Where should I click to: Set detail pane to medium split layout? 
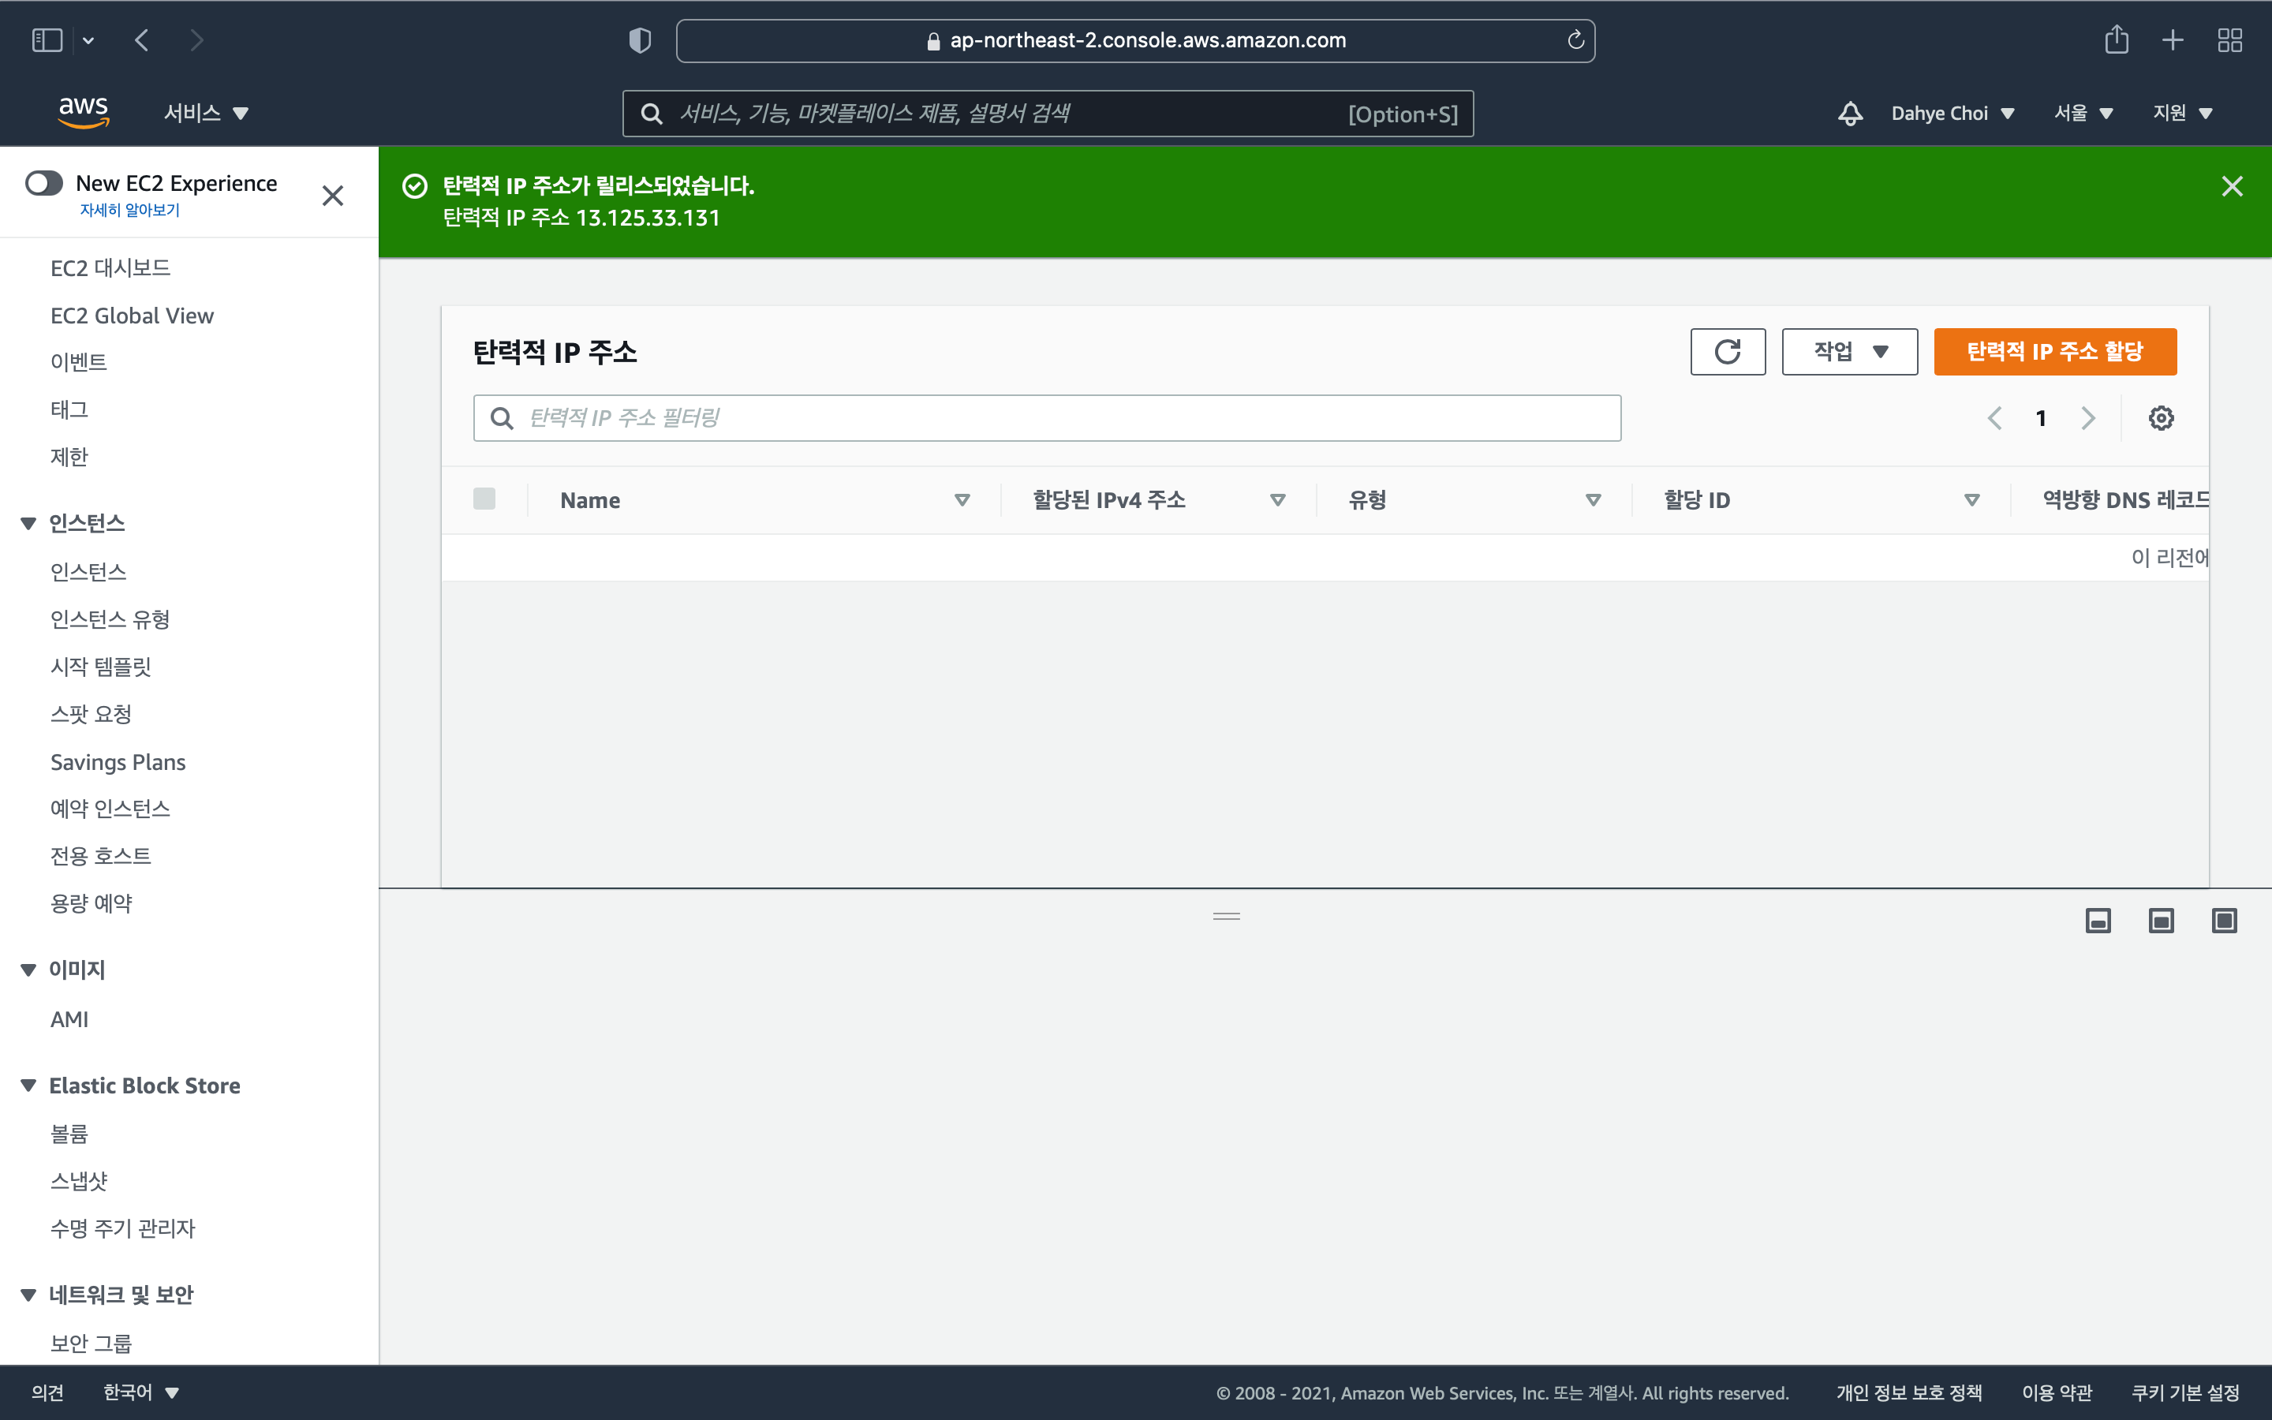pyautogui.click(x=2162, y=921)
